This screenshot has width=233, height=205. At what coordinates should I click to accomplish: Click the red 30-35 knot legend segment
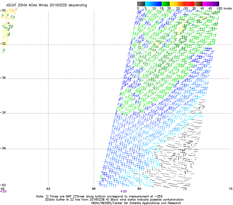[190, 4]
